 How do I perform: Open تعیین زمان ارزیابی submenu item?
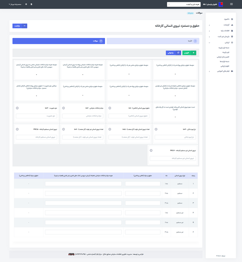tap(223, 57)
